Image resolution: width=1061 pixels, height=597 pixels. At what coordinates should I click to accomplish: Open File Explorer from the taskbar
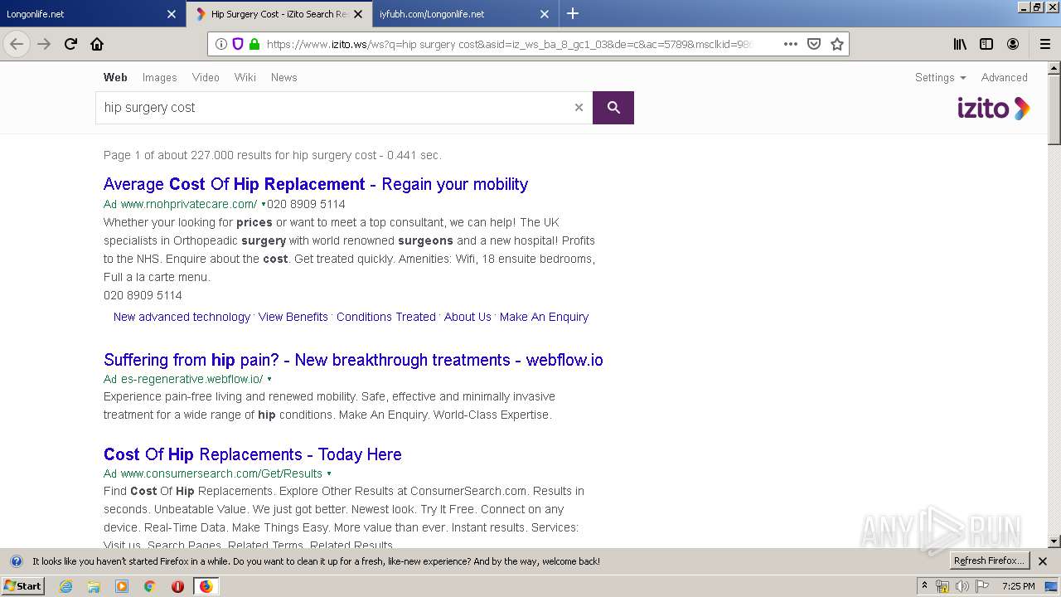tap(94, 586)
